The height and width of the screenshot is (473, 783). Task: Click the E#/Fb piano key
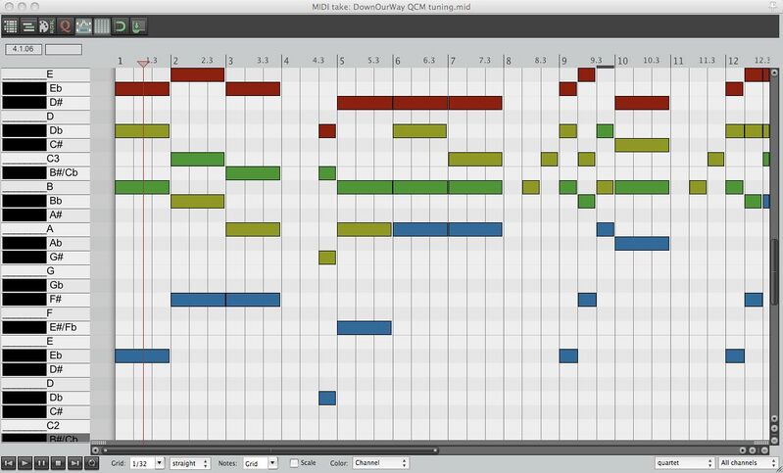(45, 327)
